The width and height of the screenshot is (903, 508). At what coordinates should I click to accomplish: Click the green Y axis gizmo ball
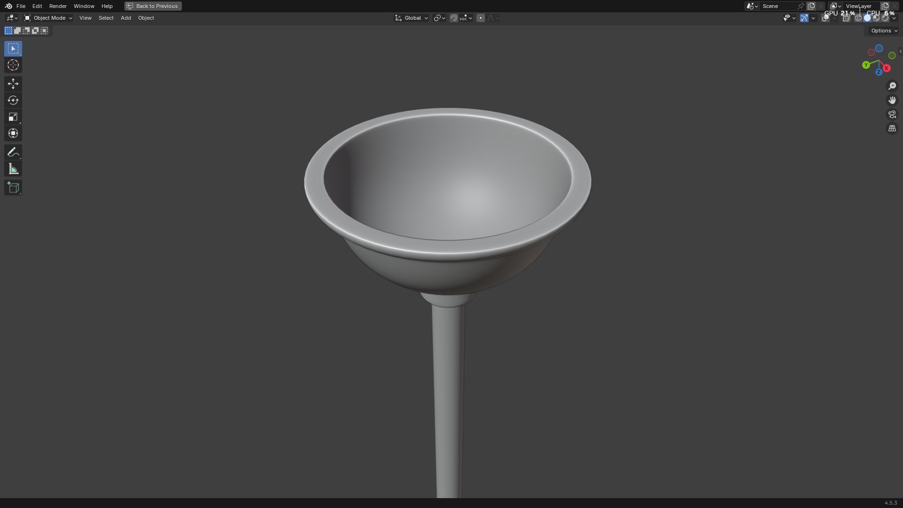coord(866,65)
